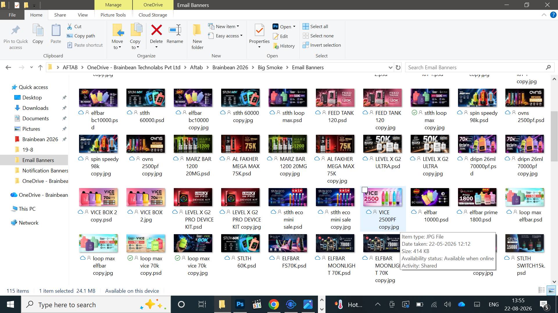The image size is (558, 313).
Task: Click the Rename icon in ribbon
Action: (175, 30)
